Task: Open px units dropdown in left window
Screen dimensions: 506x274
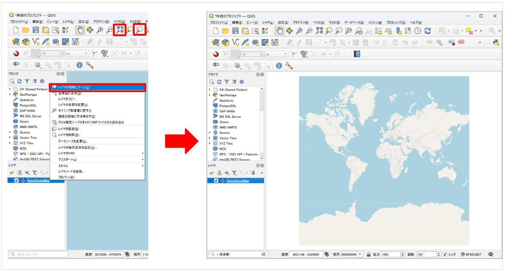Action: tap(77, 53)
